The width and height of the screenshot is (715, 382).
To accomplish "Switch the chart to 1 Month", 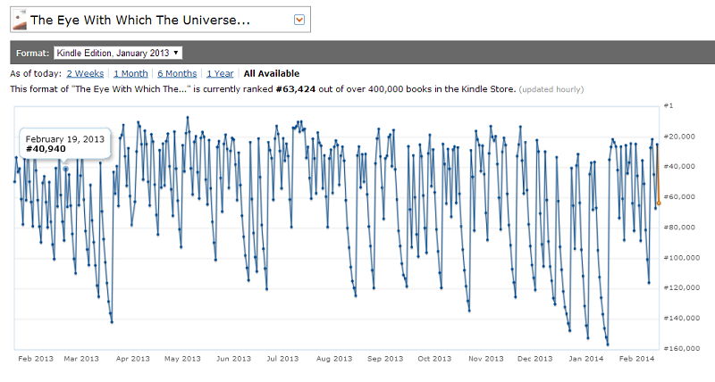I will pos(130,73).
